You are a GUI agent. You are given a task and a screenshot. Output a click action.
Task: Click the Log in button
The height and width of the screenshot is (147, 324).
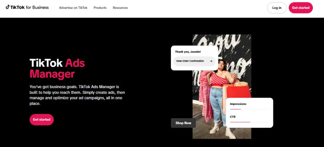click(x=277, y=8)
